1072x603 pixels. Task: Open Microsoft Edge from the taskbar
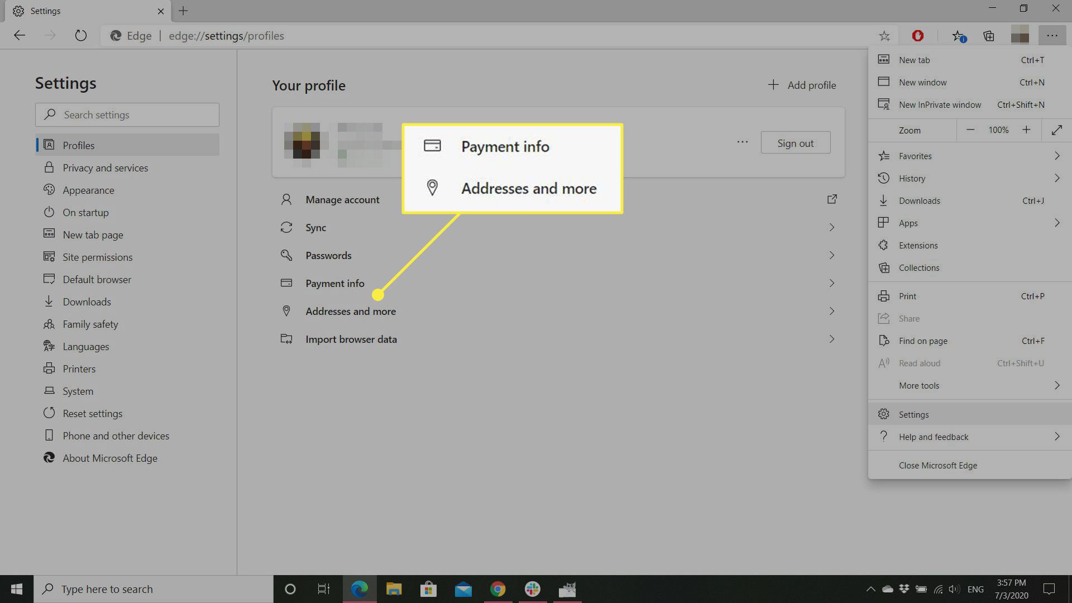tap(359, 589)
